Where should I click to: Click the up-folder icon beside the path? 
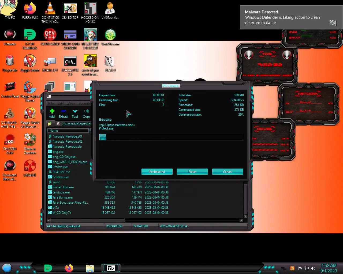coord(50,124)
